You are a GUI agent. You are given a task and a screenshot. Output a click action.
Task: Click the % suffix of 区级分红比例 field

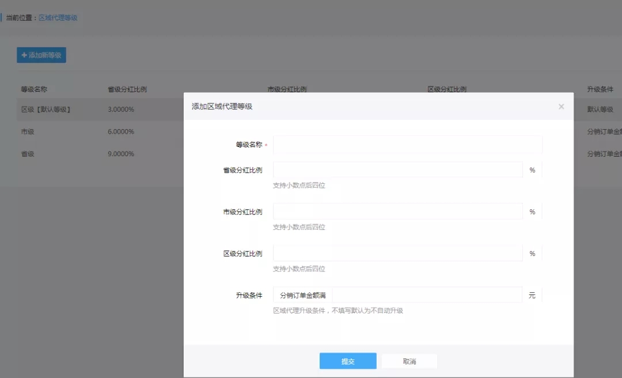pos(532,254)
